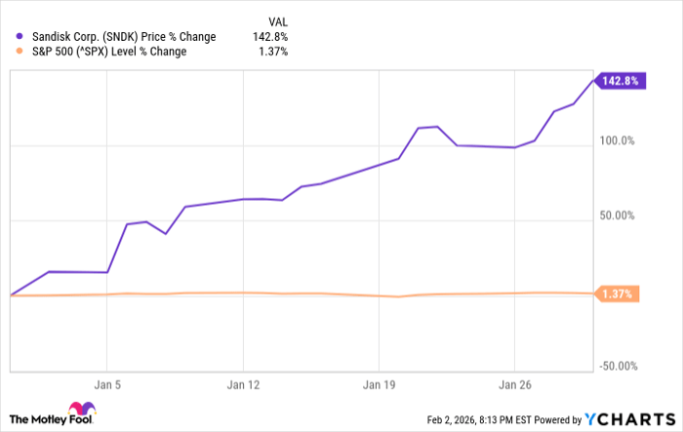Click the Jan 26 date axis label

click(x=516, y=382)
